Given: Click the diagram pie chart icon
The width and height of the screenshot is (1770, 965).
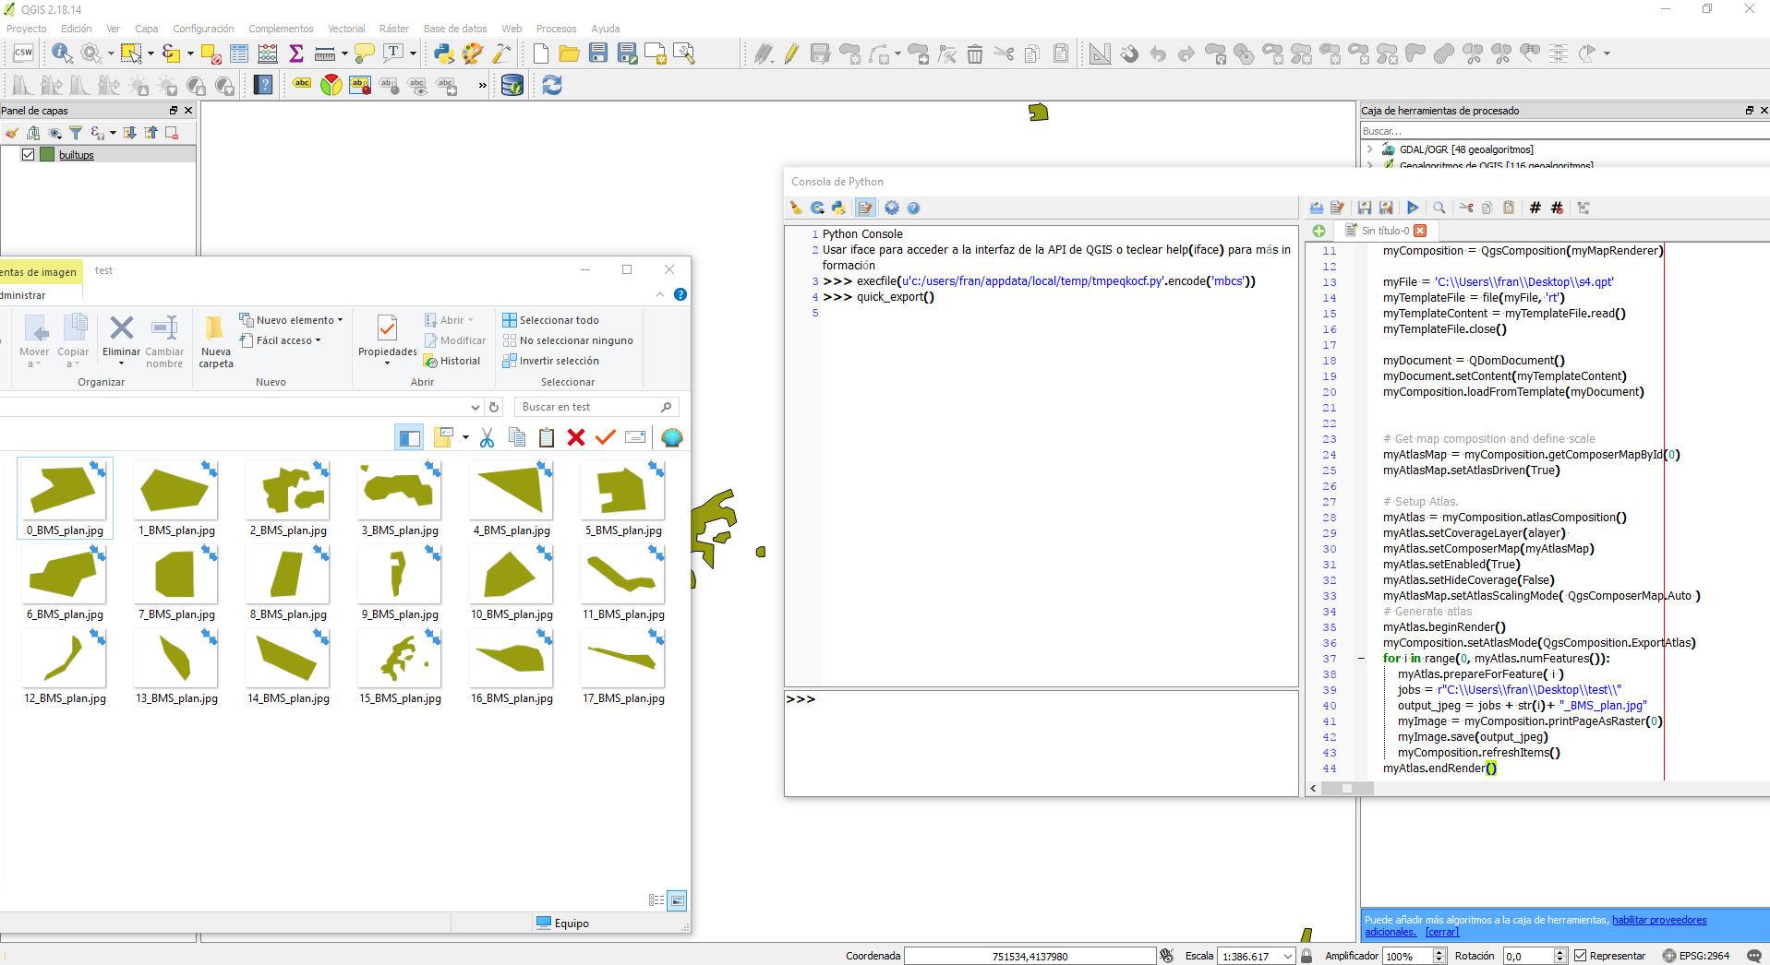Looking at the screenshot, I should (x=331, y=86).
